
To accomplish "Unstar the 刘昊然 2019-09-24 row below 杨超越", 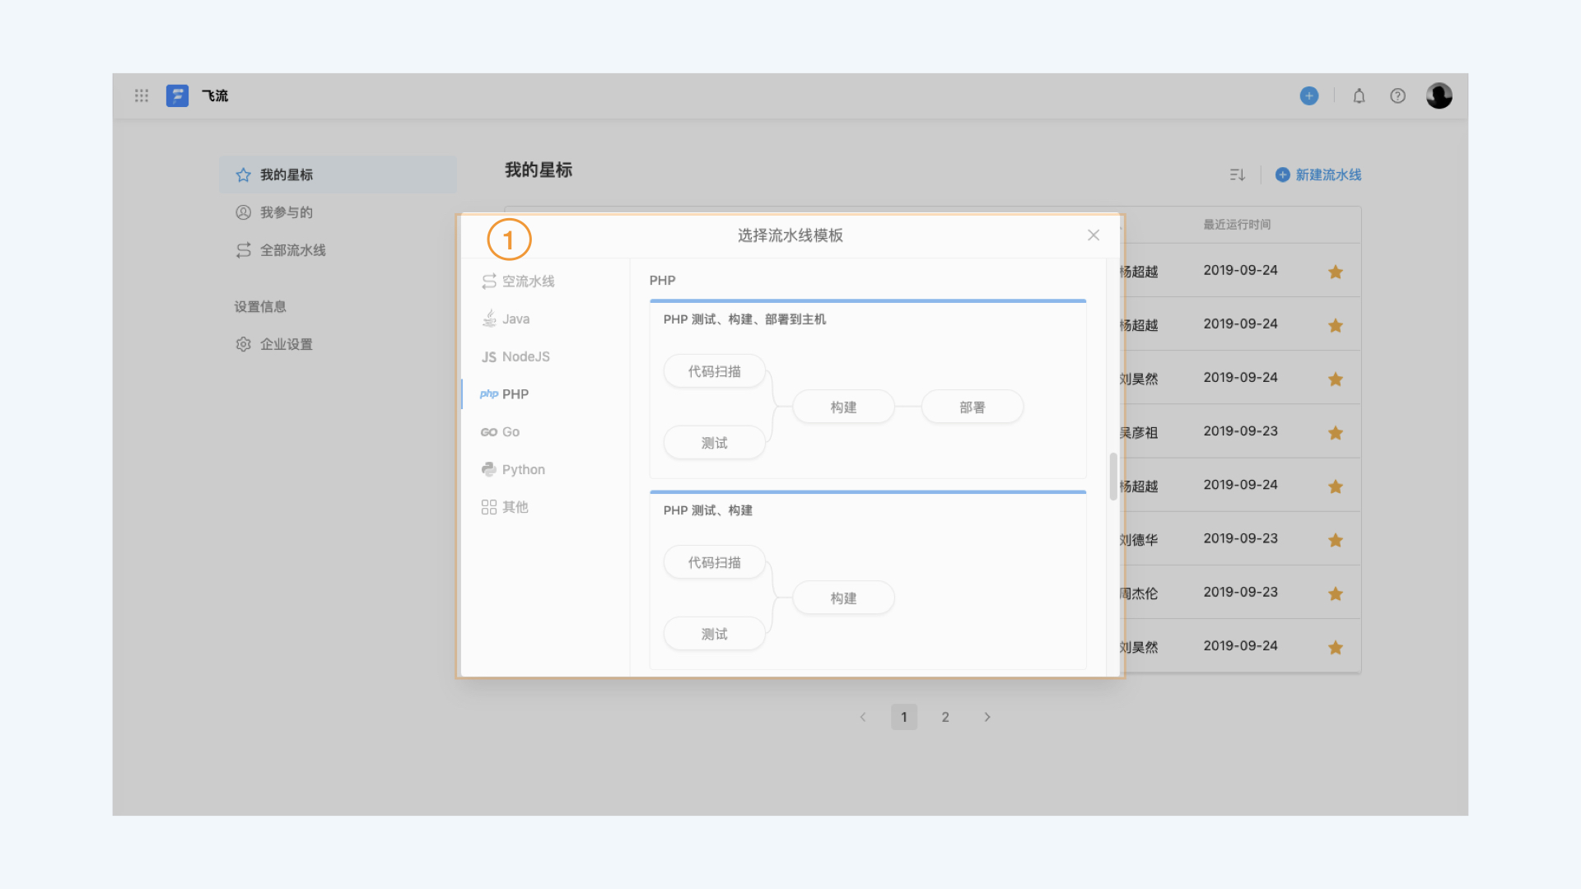I will point(1336,379).
